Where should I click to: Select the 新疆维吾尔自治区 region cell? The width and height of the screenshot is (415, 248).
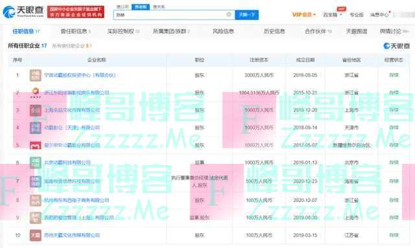[351, 145]
